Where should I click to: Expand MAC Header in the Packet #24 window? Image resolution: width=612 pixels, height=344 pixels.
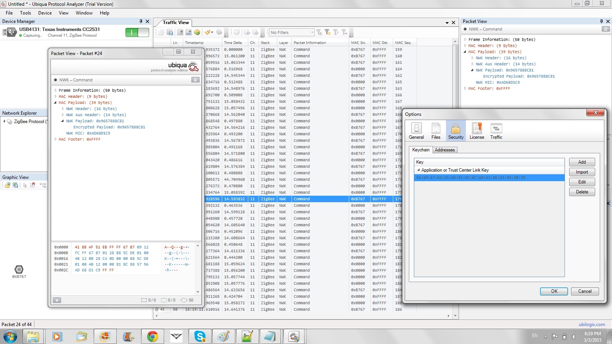tap(55, 97)
